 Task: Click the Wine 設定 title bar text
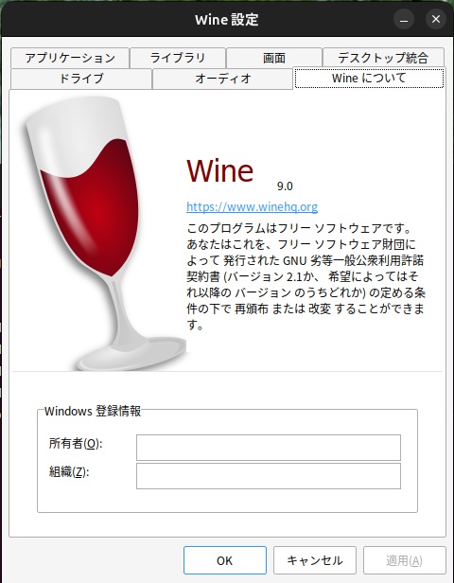pyautogui.click(x=227, y=19)
